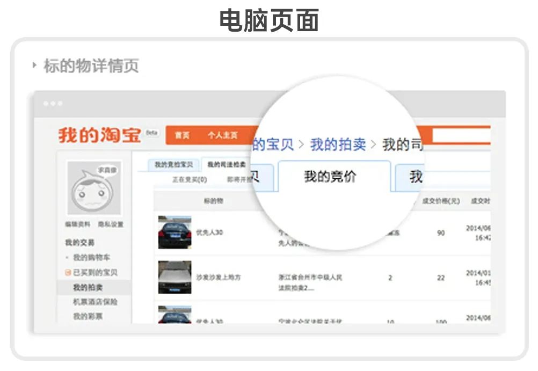
Task: Open 我的购物车 in the sidebar
Action: pos(91,258)
